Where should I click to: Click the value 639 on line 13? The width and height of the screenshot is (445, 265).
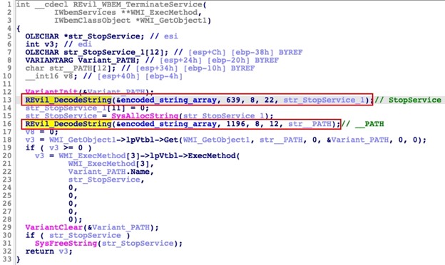(233, 100)
